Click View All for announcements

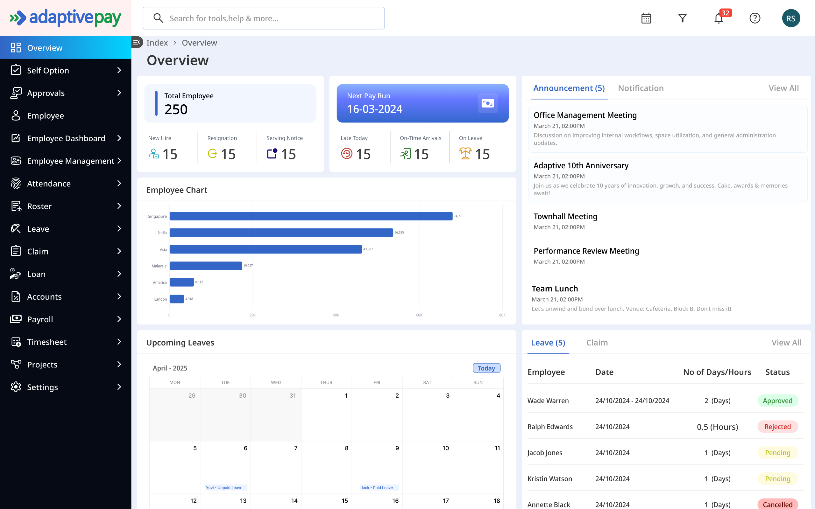point(783,88)
